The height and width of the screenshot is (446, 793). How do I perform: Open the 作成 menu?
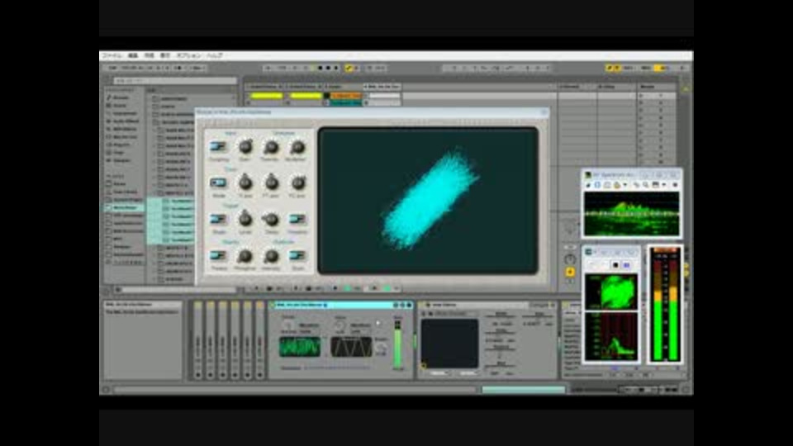pos(149,55)
